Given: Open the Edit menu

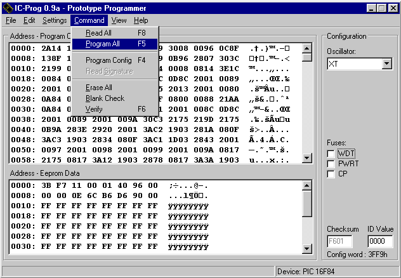Looking at the screenshot, I should (29, 20).
